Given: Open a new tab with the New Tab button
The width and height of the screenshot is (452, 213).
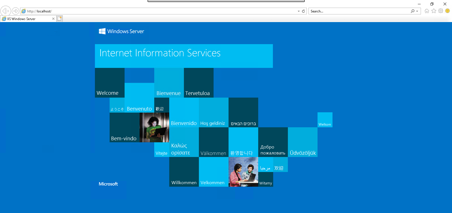Looking at the screenshot, I should click(x=59, y=19).
